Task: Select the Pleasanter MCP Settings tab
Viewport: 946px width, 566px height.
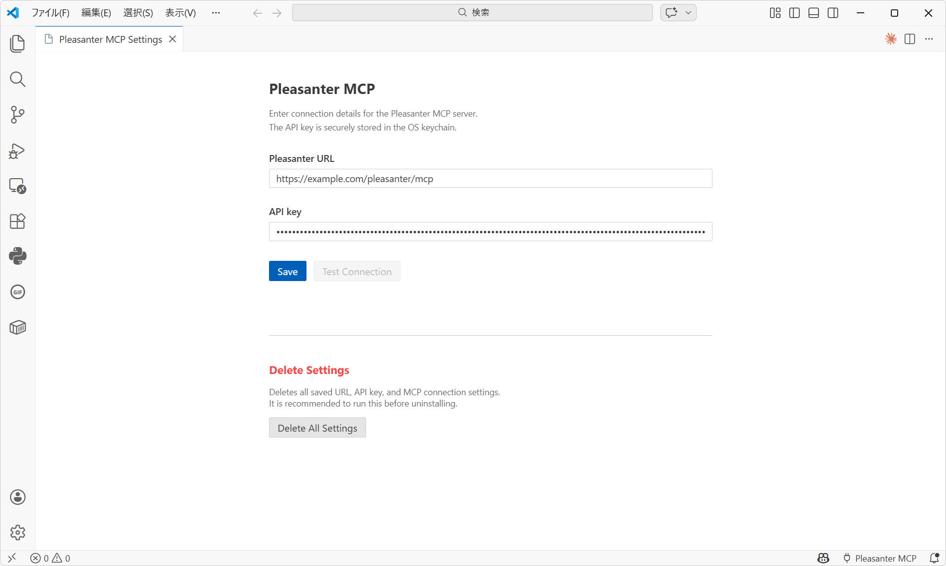Action: click(110, 39)
